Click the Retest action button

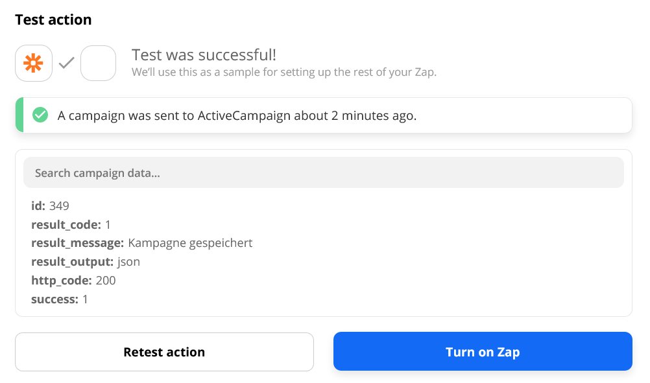164,352
